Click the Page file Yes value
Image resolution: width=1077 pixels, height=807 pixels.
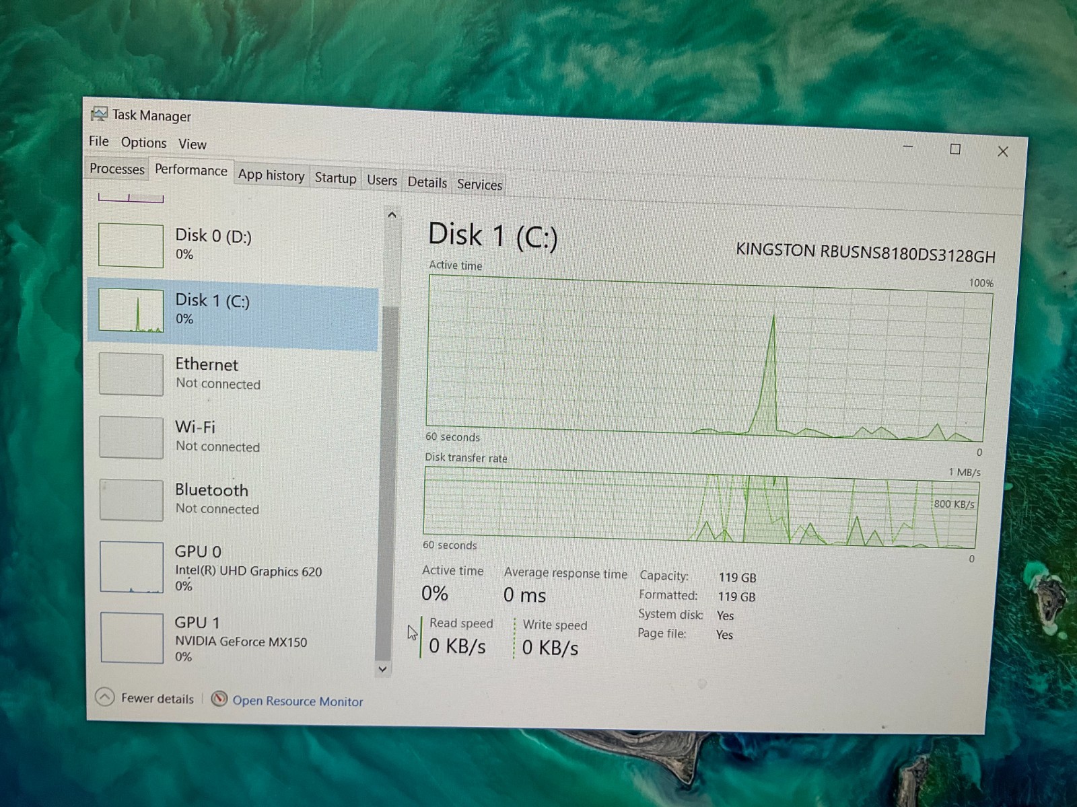point(724,634)
